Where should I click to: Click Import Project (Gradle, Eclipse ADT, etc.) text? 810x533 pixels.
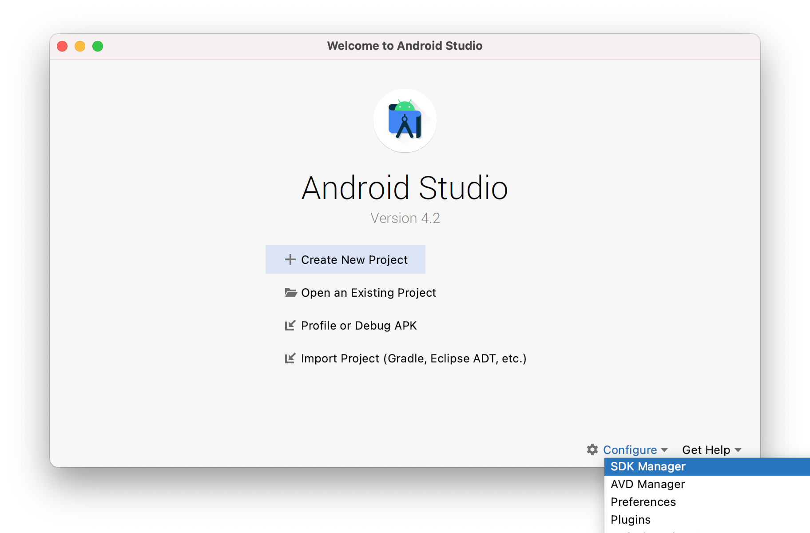pyautogui.click(x=413, y=358)
